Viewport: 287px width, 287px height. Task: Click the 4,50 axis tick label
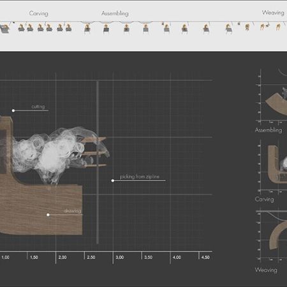pos(205,257)
